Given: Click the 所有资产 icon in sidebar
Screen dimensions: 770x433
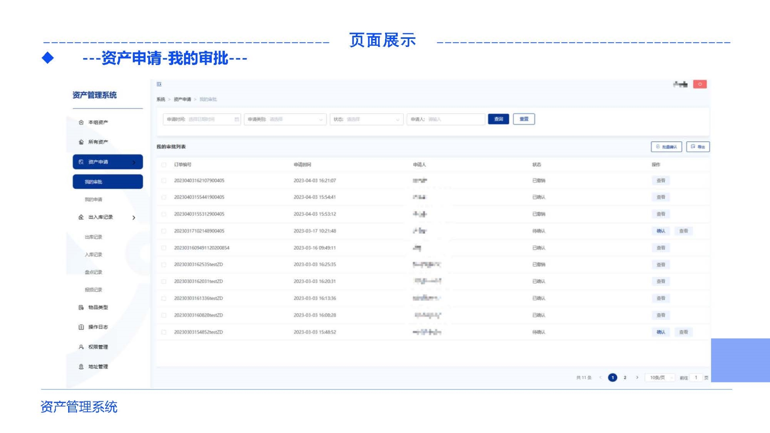Looking at the screenshot, I should (x=81, y=142).
